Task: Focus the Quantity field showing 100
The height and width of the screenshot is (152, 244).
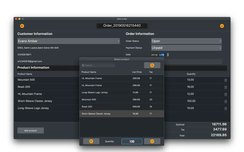Action: tap(132, 141)
